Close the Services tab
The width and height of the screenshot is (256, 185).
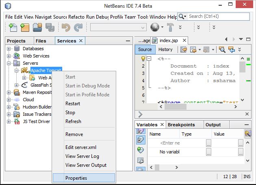(81, 40)
